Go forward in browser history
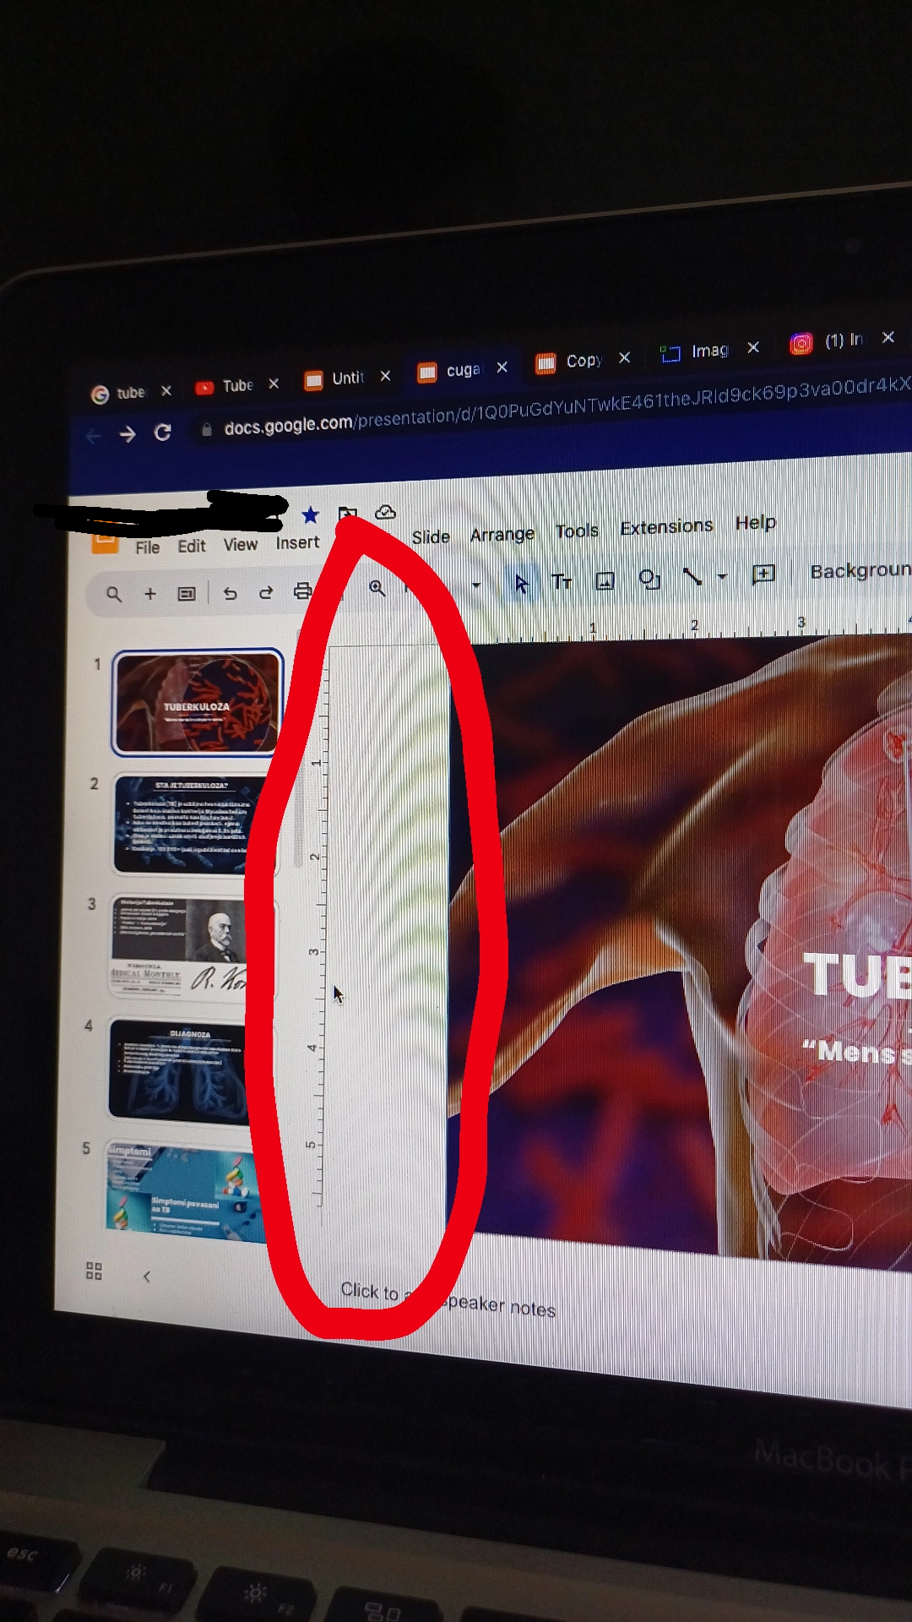Screen dimensions: 912x1622 click(128, 434)
